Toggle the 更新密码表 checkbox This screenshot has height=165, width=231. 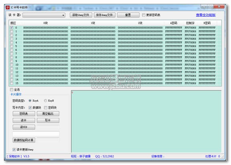144,15
